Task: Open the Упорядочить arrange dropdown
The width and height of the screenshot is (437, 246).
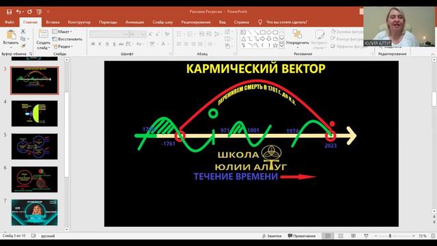Action: tap(298, 38)
